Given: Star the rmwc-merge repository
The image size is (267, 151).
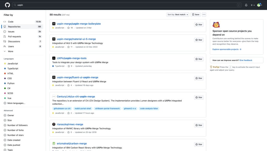Looking at the screenshot, I should coord(199,125).
